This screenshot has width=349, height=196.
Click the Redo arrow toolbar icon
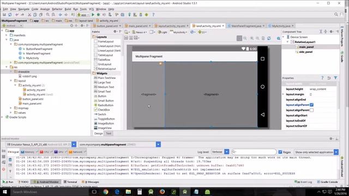[22, 15]
